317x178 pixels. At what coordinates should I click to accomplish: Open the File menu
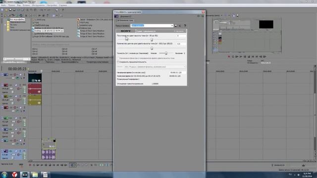[x=3, y=5]
